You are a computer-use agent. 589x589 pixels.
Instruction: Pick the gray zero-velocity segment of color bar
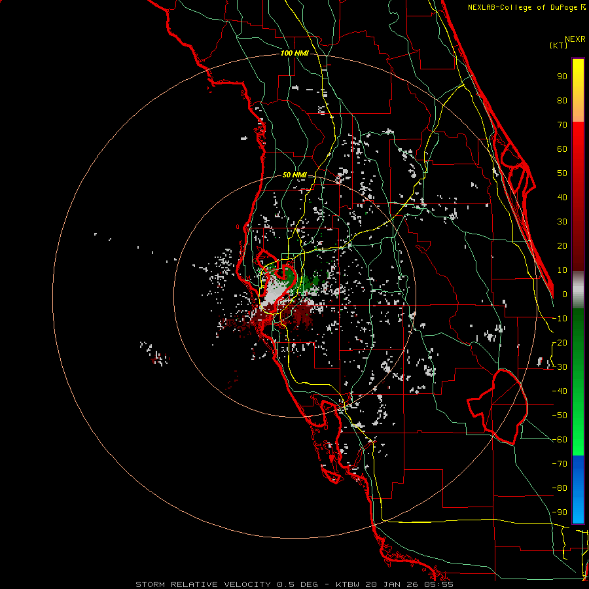click(578, 290)
